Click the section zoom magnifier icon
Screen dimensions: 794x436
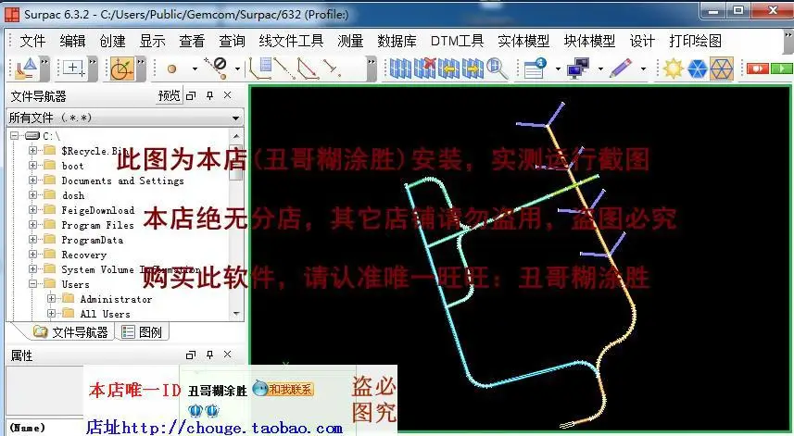(497, 69)
